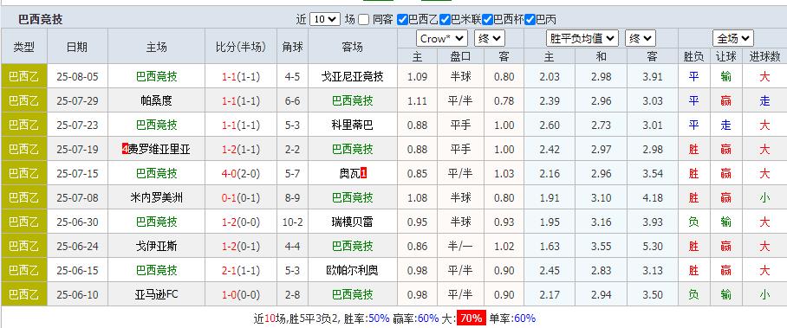Viewport: 787px width, 328px height.
Task: Open 米内罗美洲 team link
Action: click(157, 197)
